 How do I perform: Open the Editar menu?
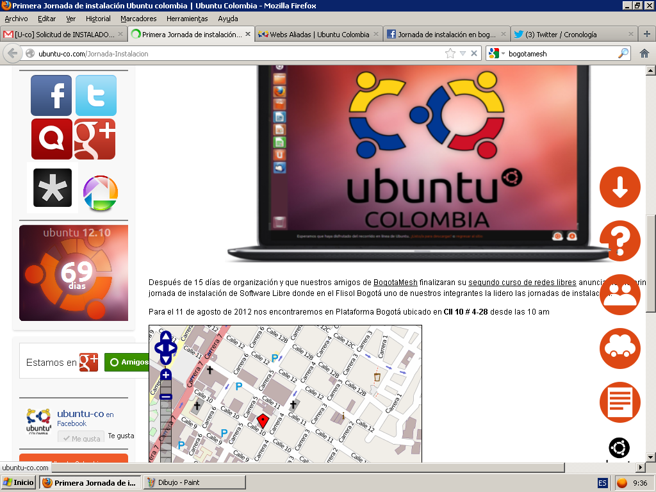click(46, 19)
